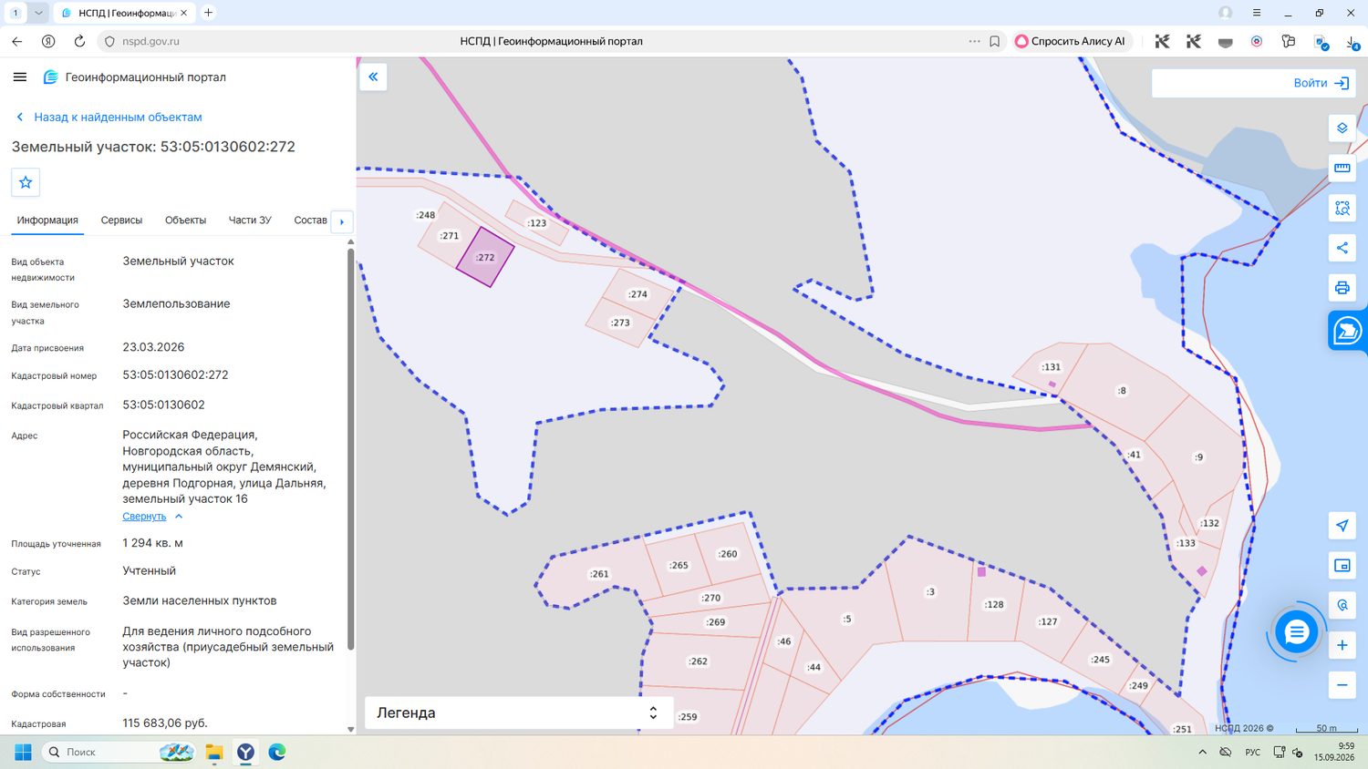Open the blue map assistant icon
The image size is (1368, 769).
click(x=1347, y=331)
